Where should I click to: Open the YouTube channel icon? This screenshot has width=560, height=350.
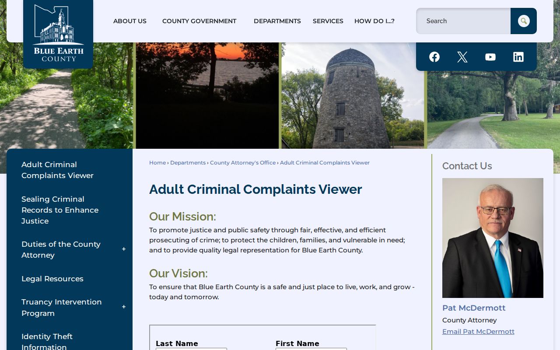490,57
